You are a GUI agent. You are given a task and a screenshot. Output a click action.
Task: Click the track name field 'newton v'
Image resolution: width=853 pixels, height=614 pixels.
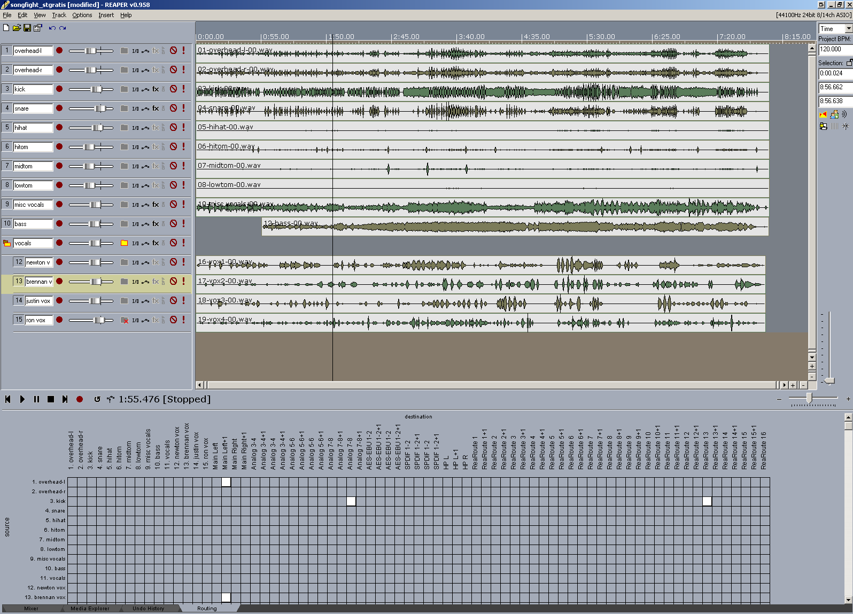(x=38, y=262)
